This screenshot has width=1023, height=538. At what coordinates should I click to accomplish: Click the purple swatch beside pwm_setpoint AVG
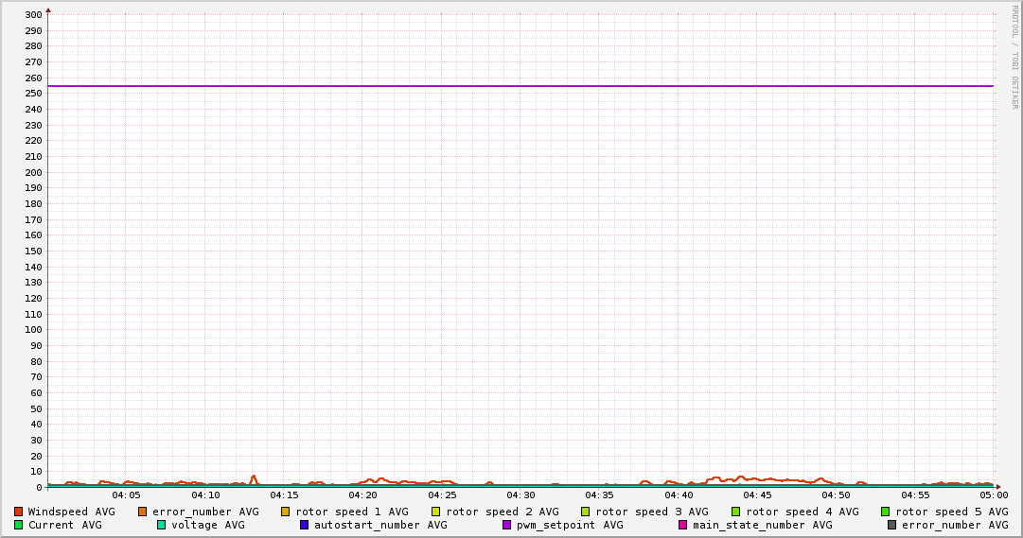tap(507, 525)
